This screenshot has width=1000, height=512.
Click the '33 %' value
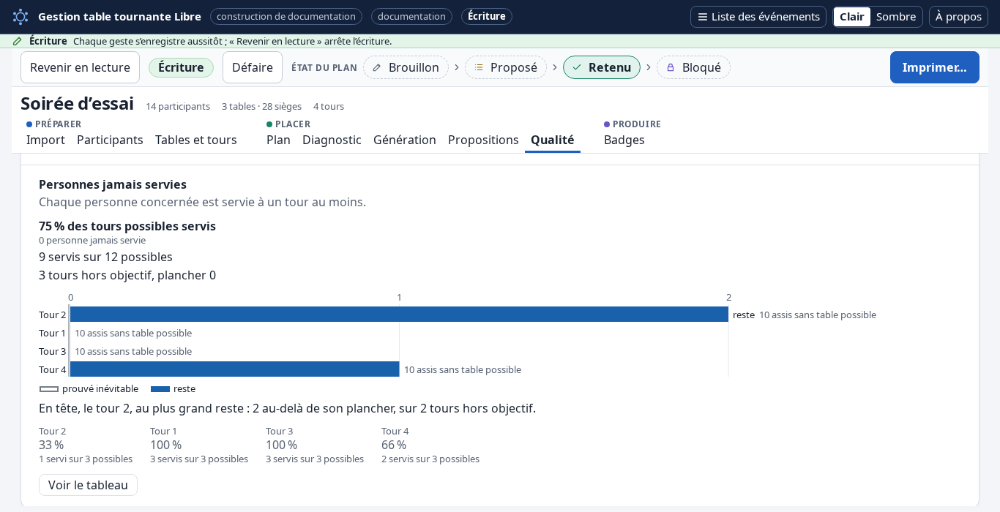click(51, 445)
